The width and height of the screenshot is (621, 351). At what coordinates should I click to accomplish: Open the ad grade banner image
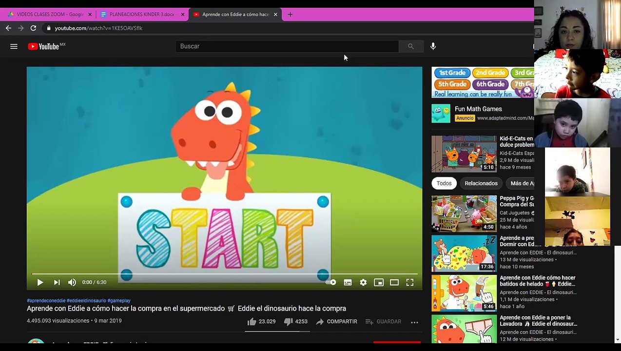pyautogui.click(x=483, y=83)
